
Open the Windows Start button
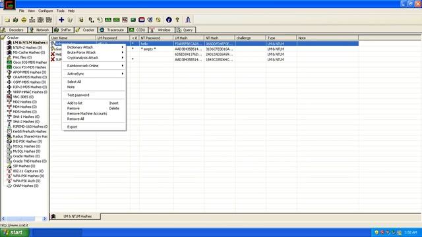(x=15, y=232)
